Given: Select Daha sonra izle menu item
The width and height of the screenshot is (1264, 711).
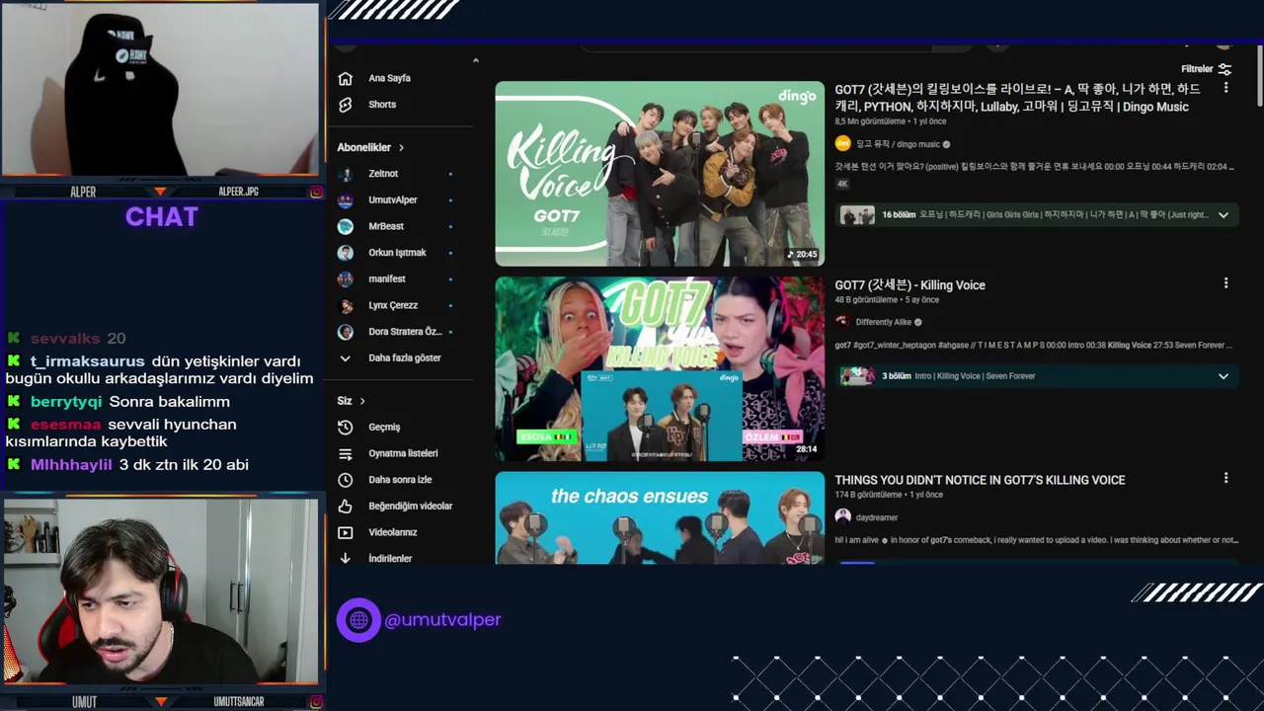Looking at the screenshot, I should [400, 480].
